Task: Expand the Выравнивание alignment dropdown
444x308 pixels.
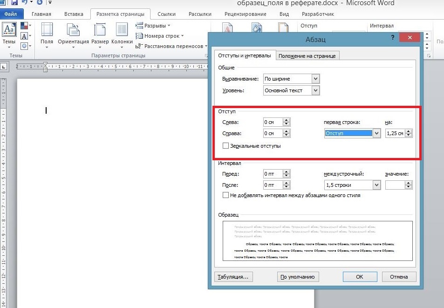Action: pyautogui.click(x=315, y=79)
